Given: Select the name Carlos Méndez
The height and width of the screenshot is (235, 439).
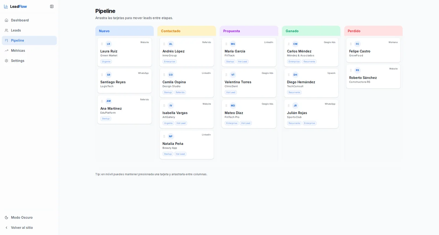Looking at the screenshot, I should [299, 51].
